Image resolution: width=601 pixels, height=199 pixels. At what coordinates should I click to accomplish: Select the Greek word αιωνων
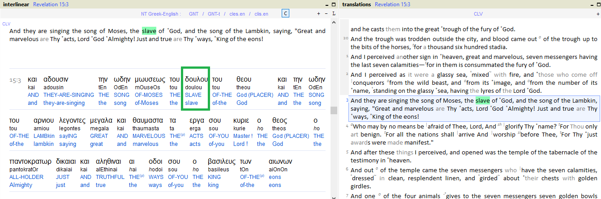(x=280, y=162)
